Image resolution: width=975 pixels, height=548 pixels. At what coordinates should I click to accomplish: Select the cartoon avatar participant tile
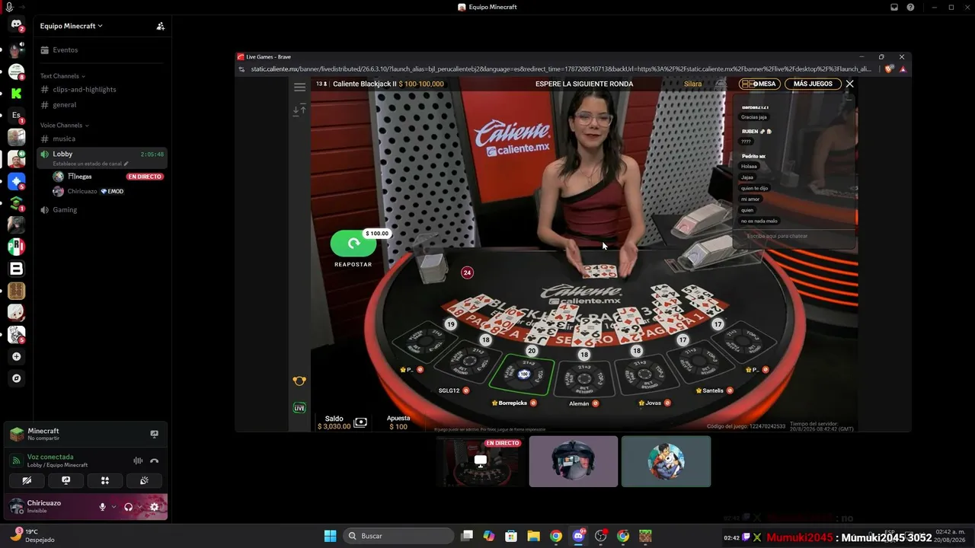tap(667, 461)
